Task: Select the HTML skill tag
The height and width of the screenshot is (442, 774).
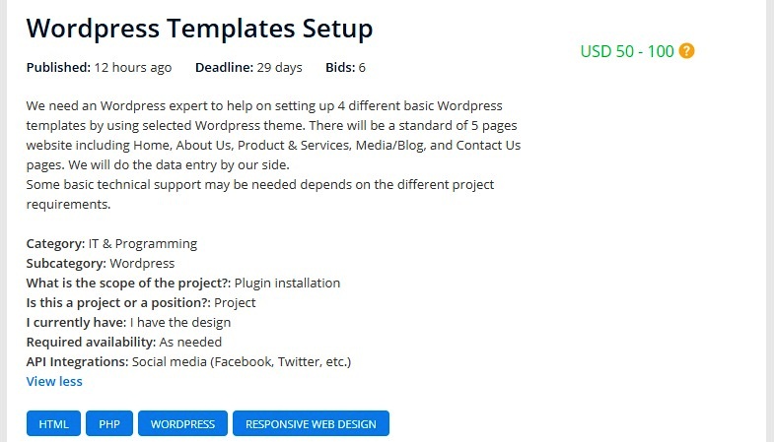Action: click(53, 424)
